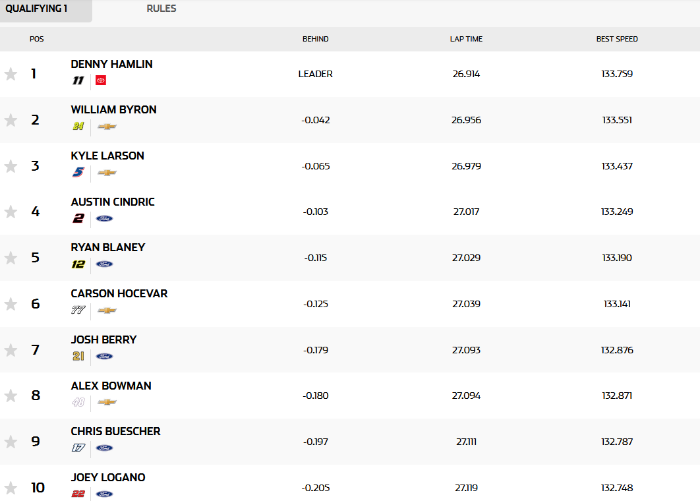Star Kyle Larson as a favorite
The image size is (700, 501).
[11, 166]
